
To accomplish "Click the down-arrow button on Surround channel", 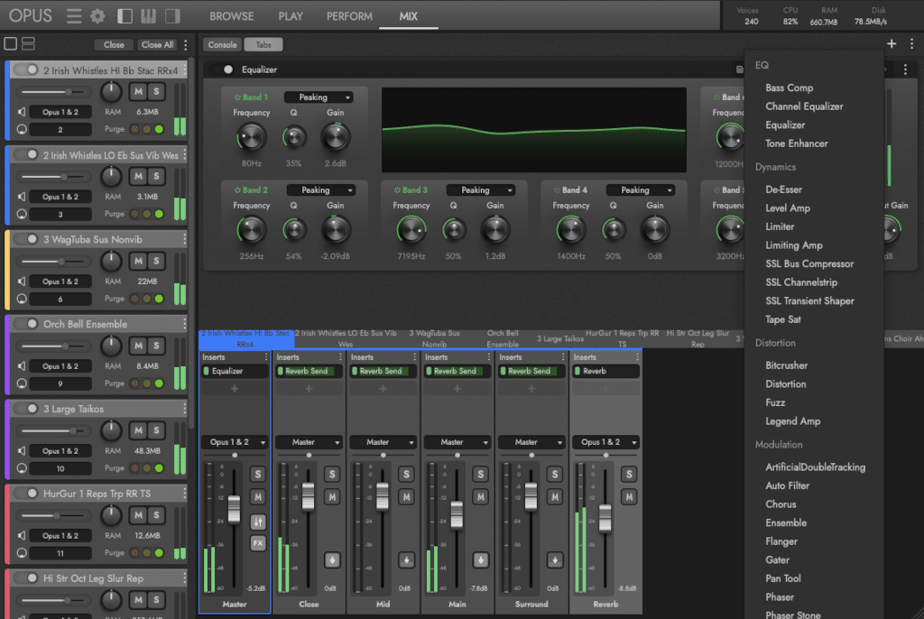I will [x=555, y=560].
